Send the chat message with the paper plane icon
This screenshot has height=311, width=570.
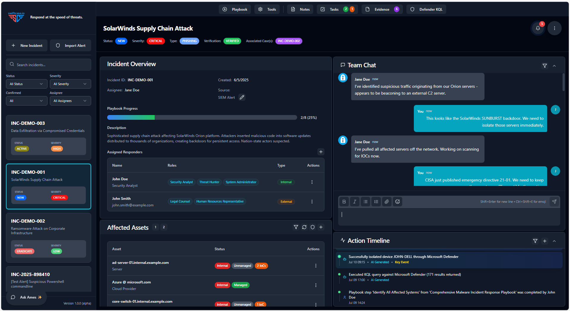point(554,201)
